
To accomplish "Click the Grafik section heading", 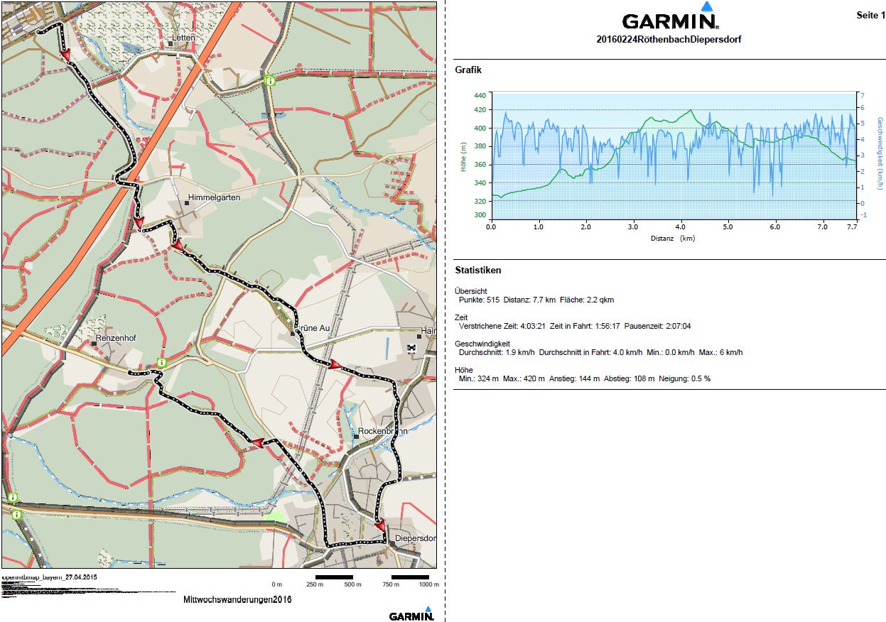I will pyautogui.click(x=468, y=70).
